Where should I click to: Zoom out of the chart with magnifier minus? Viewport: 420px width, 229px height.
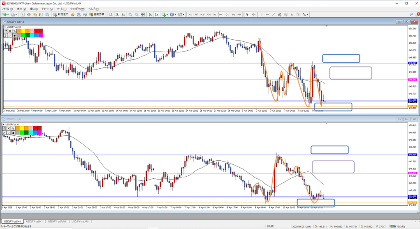coord(136,14)
